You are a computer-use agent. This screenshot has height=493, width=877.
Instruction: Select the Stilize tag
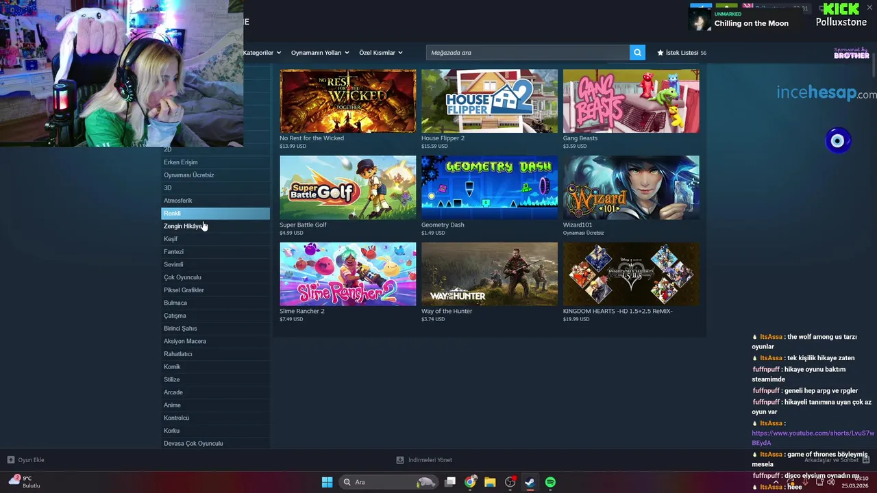click(215, 379)
